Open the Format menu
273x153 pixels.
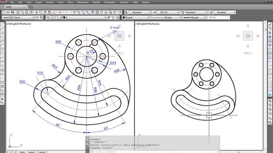[49, 2]
